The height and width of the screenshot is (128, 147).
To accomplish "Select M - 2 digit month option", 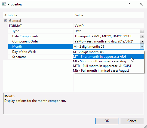I will point(108,52).
